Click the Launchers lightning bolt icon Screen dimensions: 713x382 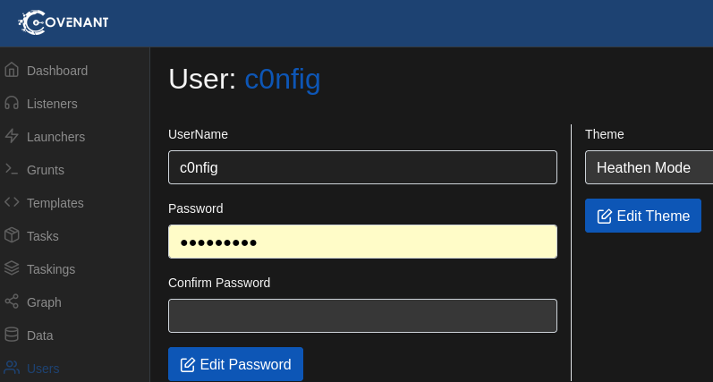[x=12, y=136]
